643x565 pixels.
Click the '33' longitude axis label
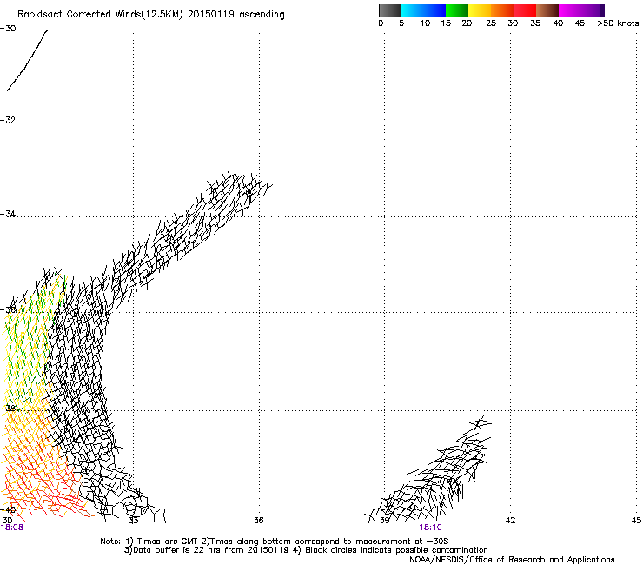point(133,521)
